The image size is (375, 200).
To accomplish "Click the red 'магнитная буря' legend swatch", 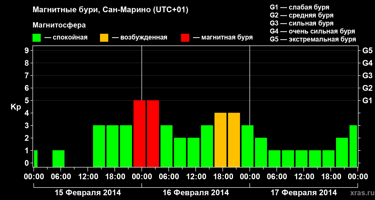I will tap(185, 38).
